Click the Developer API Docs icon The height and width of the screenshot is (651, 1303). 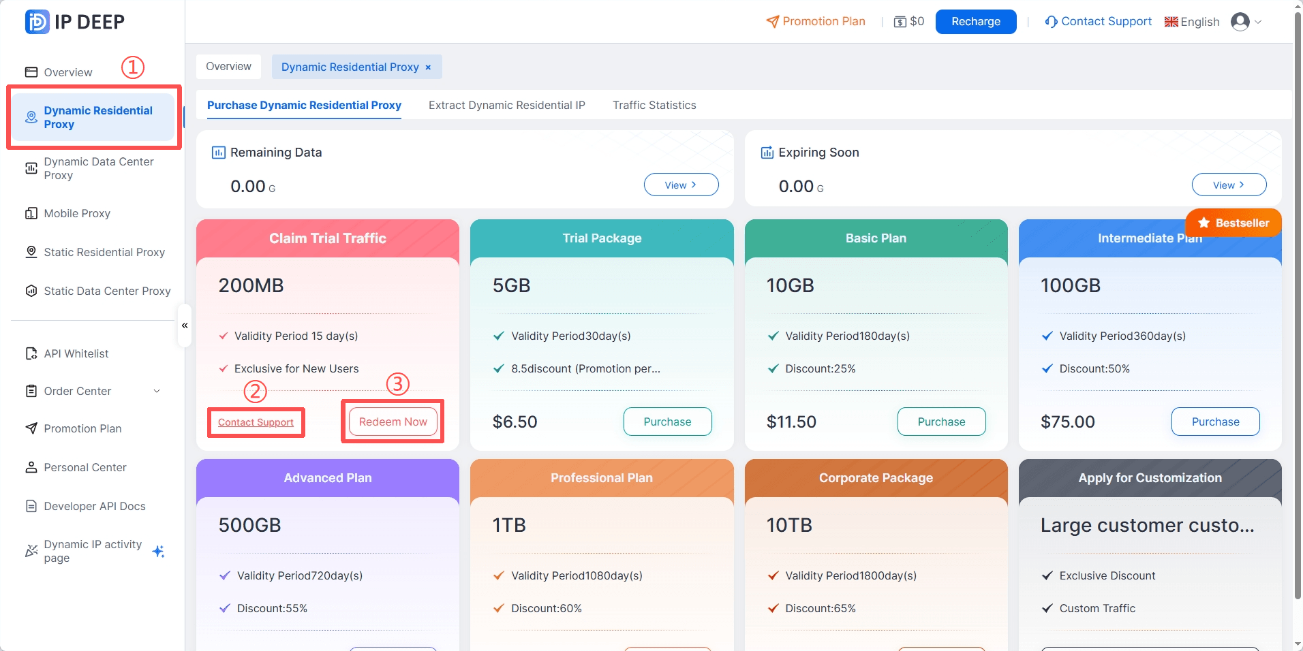coord(31,506)
